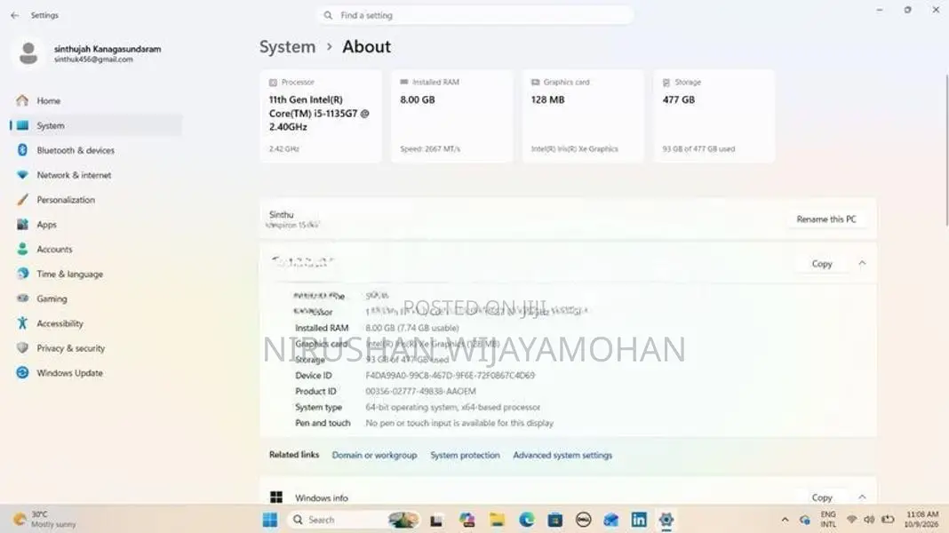The width and height of the screenshot is (949, 533).
Task: Open the weather widget showing 30°C
Action: [x=45, y=519]
